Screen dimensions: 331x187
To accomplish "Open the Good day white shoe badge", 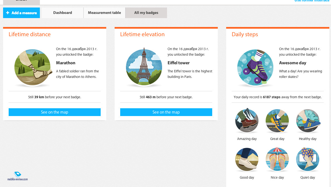I will pos(247,159).
